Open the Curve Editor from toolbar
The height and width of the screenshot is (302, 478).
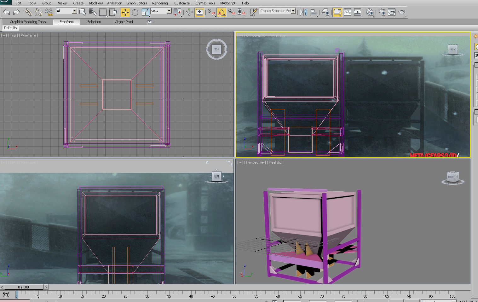click(x=348, y=12)
